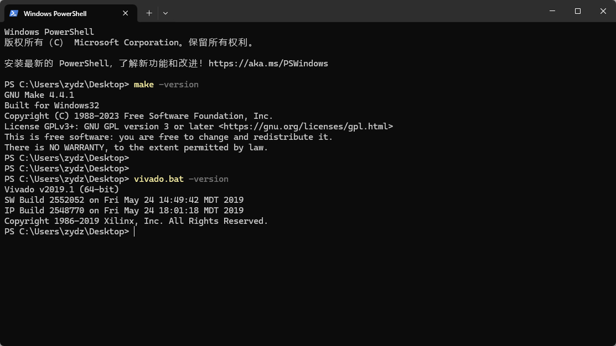Image resolution: width=616 pixels, height=346 pixels.
Task: Close the terminal window
Action: [x=603, y=11]
